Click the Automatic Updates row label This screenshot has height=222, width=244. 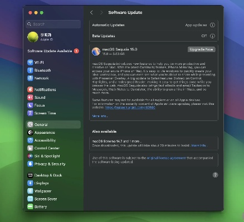click(x=108, y=25)
